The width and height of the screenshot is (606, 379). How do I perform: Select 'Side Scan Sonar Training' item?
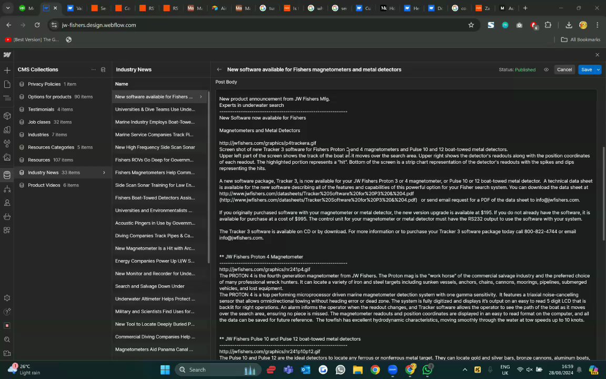click(x=159, y=185)
